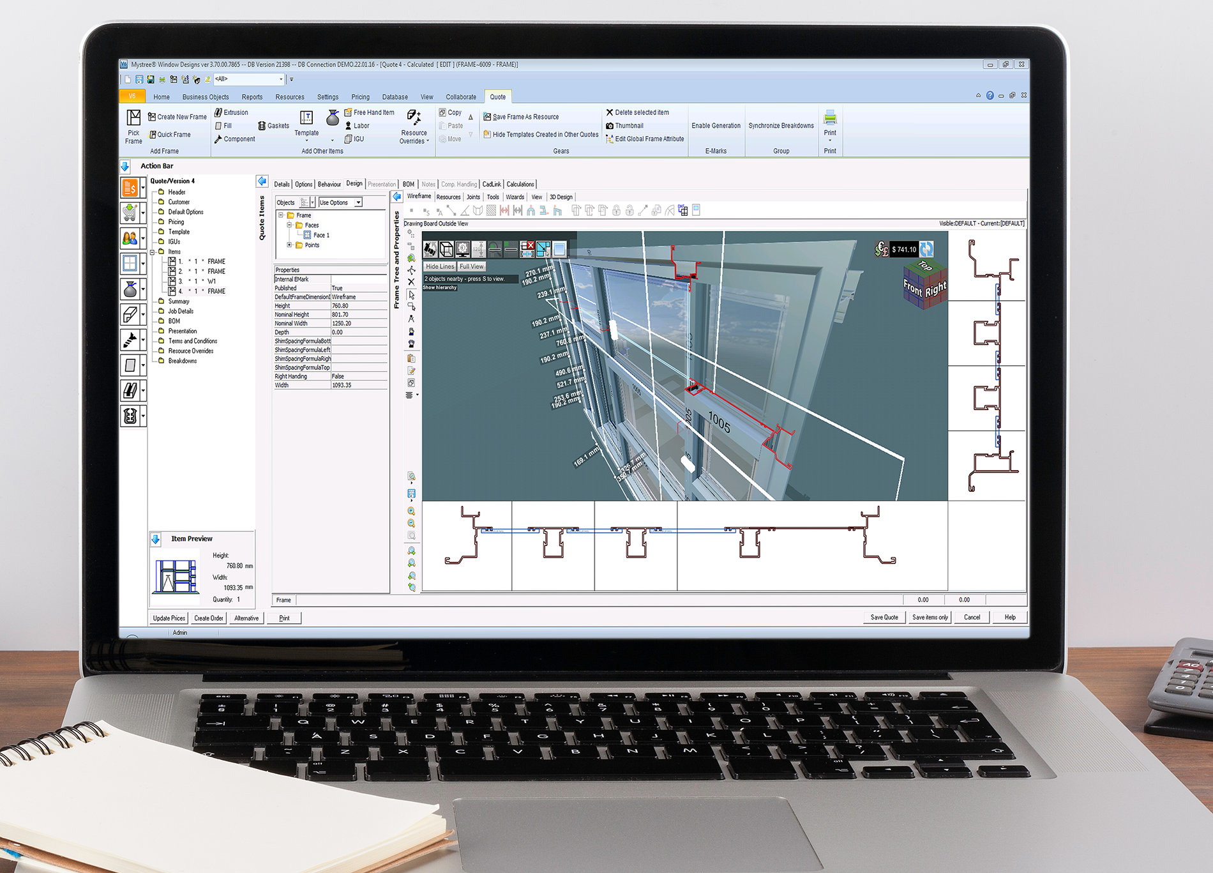Collapse Quote Items panel with blue arrow
The image size is (1213, 873).
click(x=262, y=181)
